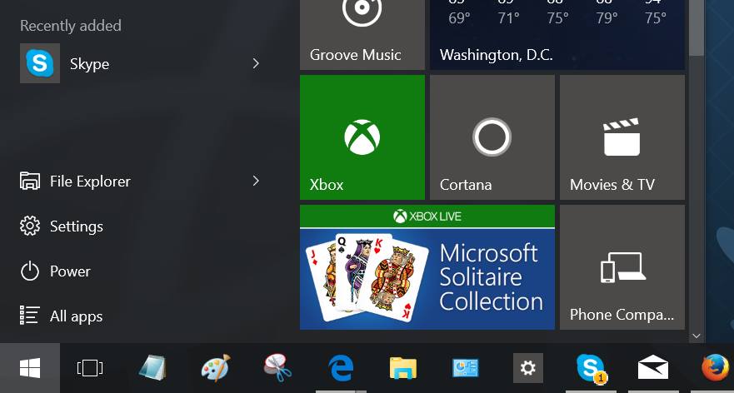Click the Recently added heading

tap(71, 25)
